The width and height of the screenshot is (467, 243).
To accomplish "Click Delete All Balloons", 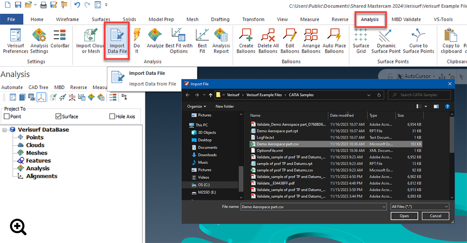I will 268,40.
